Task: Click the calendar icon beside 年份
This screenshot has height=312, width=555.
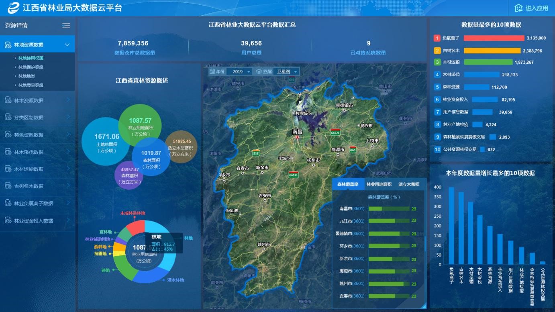Action: [x=212, y=71]
